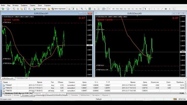Viewport: 187px width, 105px height.
Task: Tile chart windows with grid icon
Action: 90,9
